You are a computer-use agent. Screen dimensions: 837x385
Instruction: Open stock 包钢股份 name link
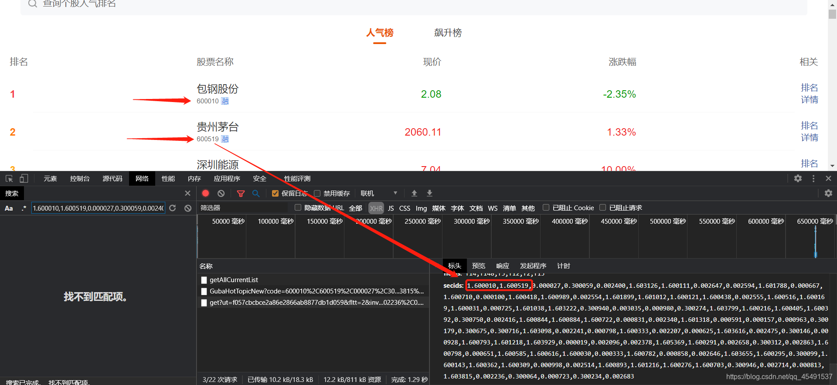pos(218,89)
